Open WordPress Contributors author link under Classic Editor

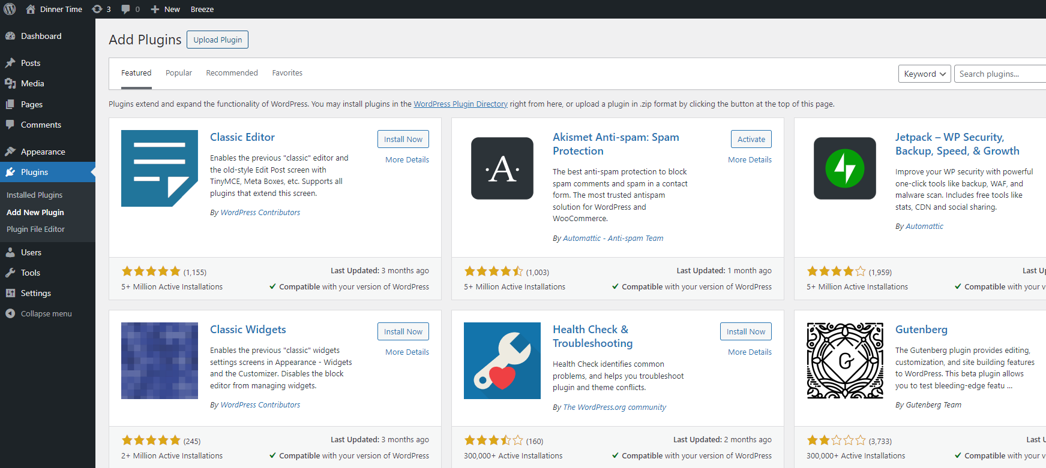click(260, 213)
